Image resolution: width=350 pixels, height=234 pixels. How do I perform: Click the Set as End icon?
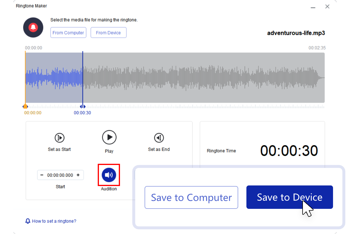[x=159, y=137]
